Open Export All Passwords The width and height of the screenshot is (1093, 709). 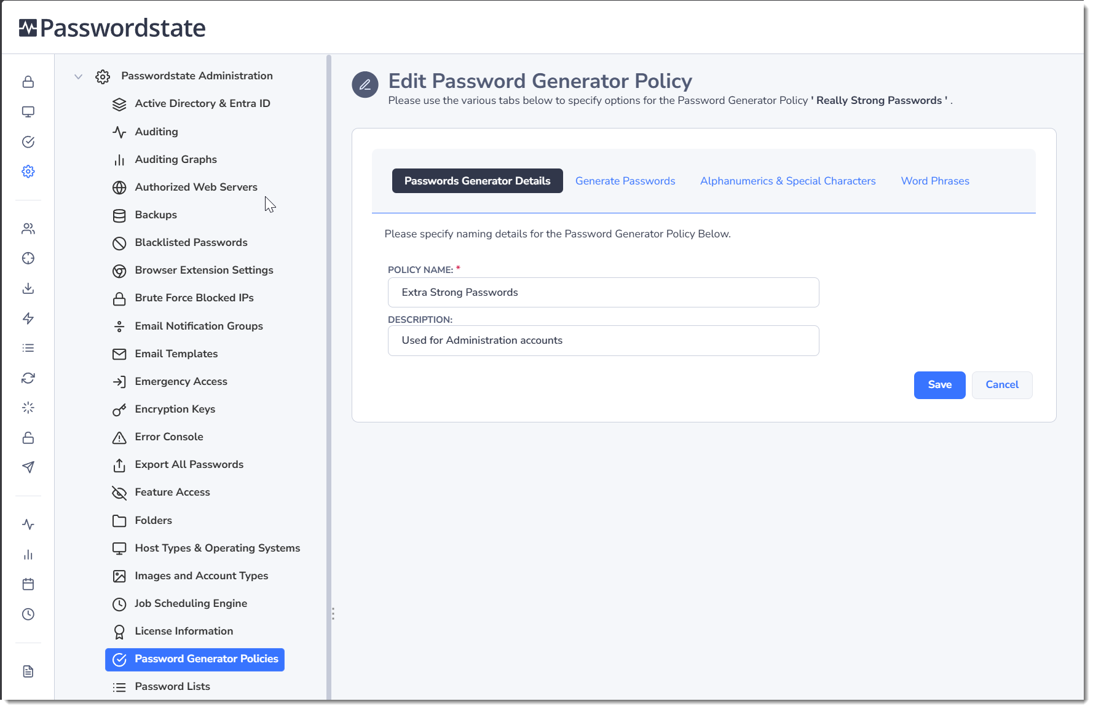tap(189, 464)
